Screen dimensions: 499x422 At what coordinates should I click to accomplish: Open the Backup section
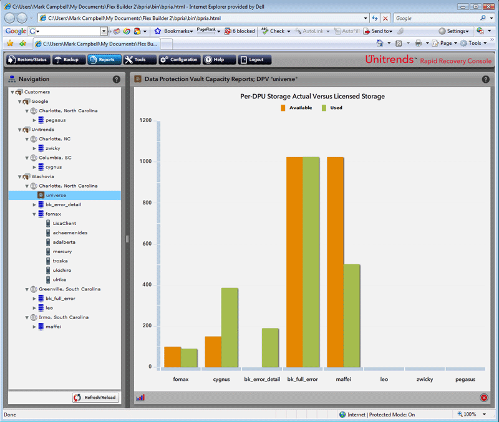[x=69, y=60]
